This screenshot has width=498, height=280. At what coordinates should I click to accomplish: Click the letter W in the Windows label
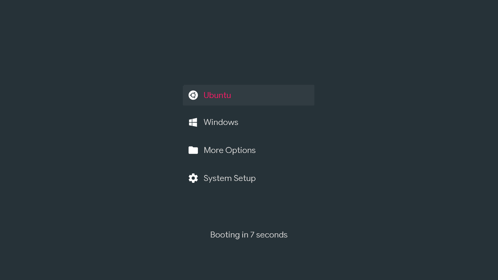click(x=208, y=122)
